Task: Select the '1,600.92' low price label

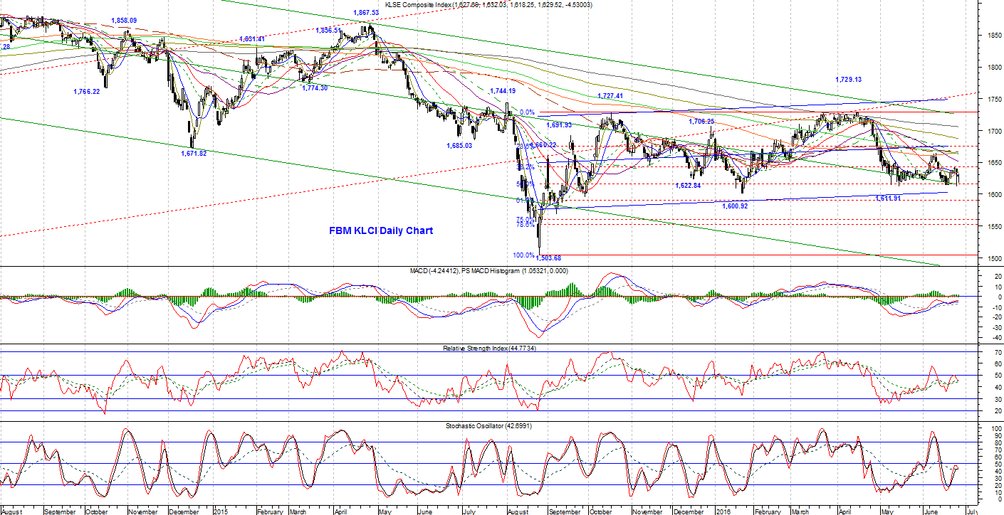Action: tap(735, 206)
